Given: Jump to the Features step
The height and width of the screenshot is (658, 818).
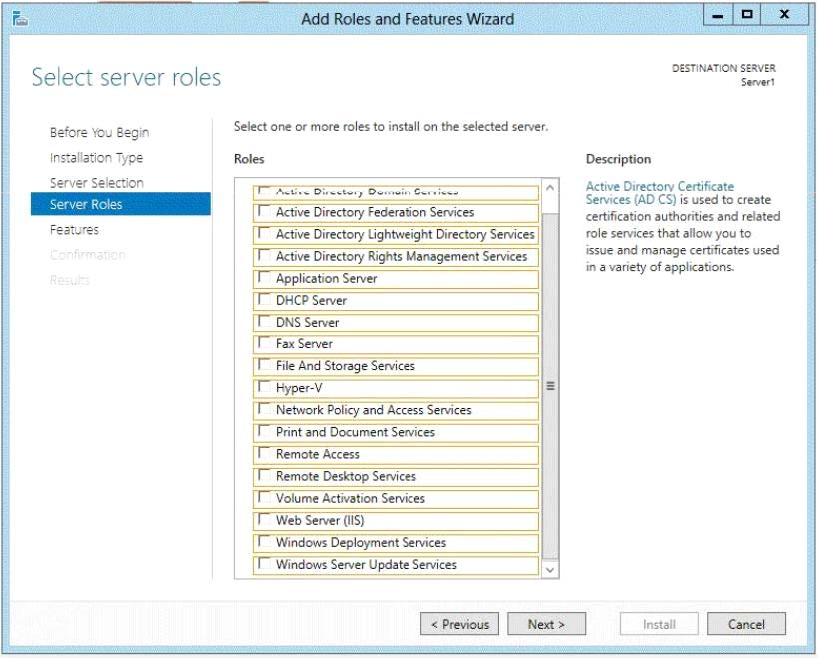Looking at the screenshot, I should point(74,230).
